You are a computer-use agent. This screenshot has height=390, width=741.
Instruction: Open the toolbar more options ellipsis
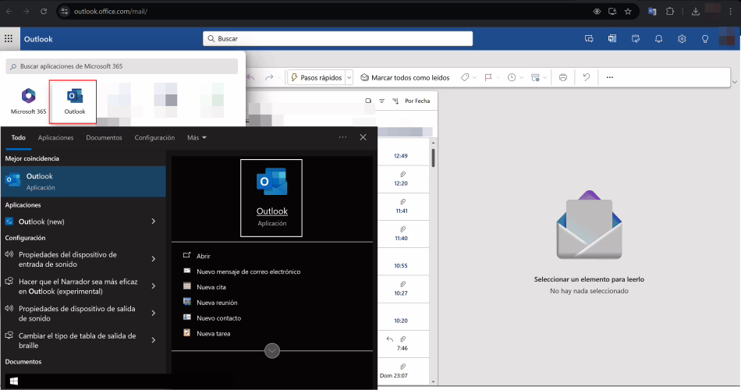pyautogui.click(x=610, y=77)
